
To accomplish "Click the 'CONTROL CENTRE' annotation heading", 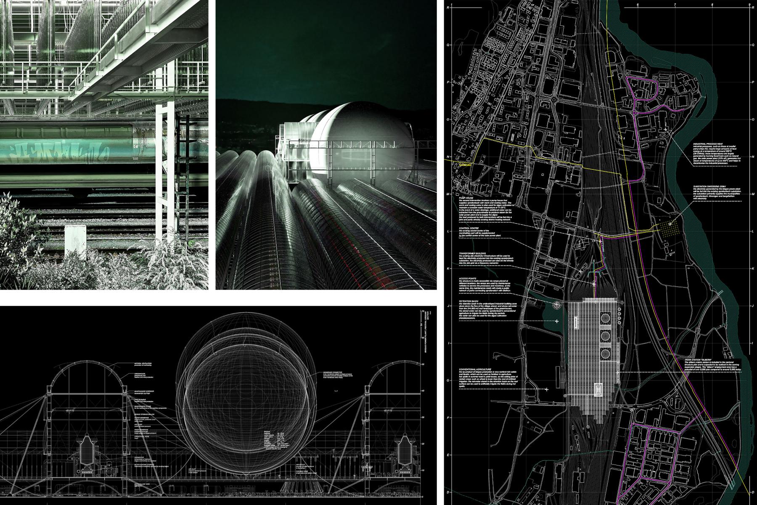I will [469, 229].
